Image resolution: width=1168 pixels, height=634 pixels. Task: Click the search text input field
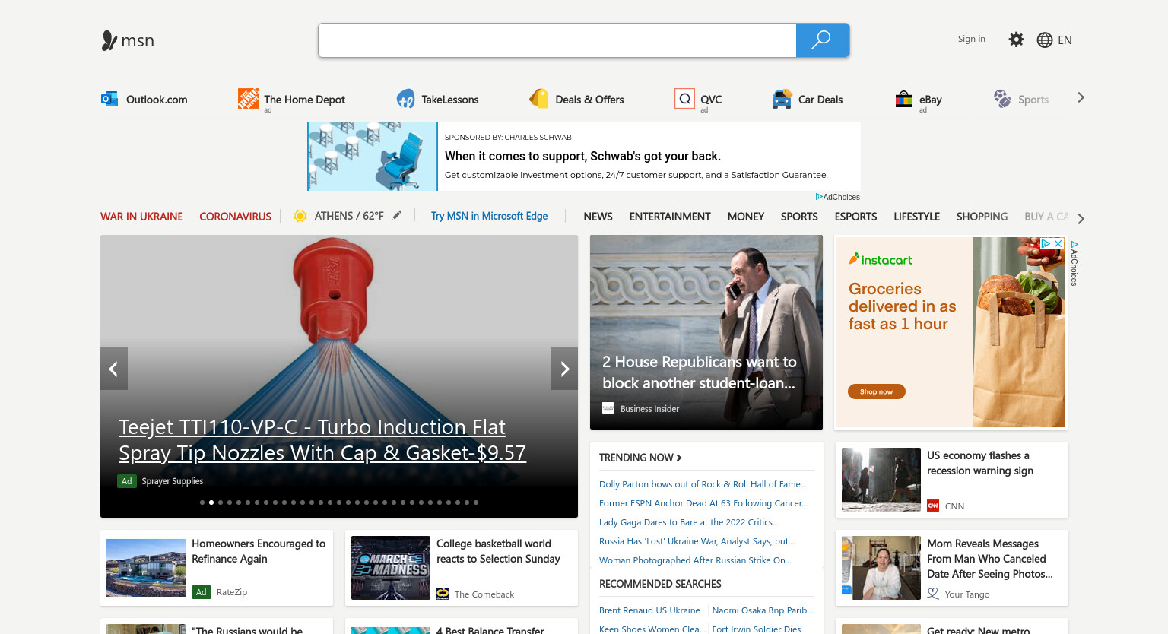(557, 40)
